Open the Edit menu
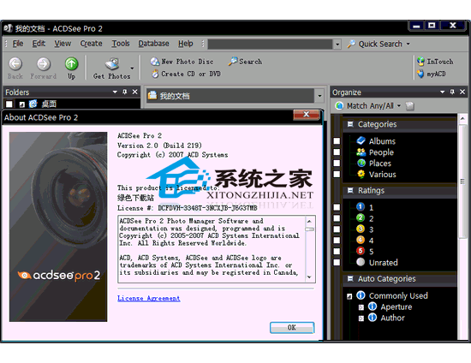 [39, 44]
